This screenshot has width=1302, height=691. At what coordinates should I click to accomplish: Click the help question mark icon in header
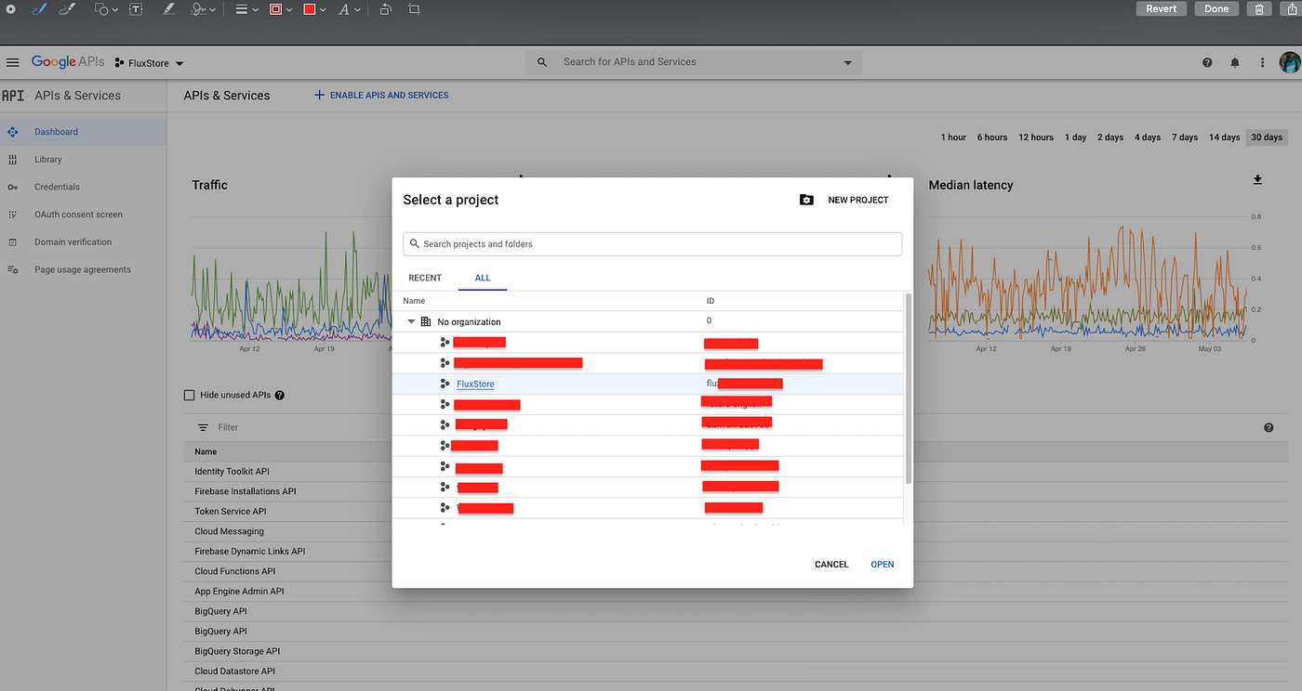(1207, 62)
